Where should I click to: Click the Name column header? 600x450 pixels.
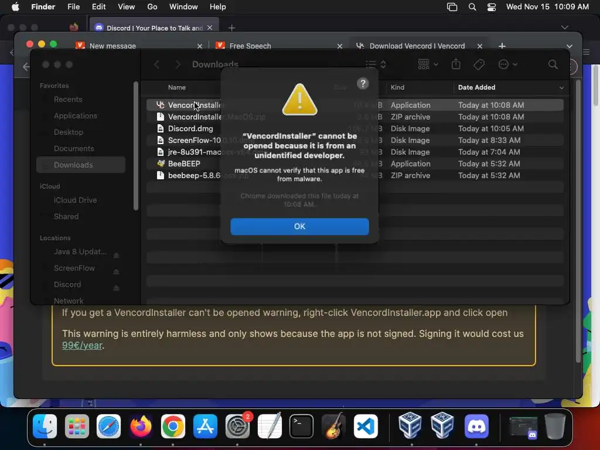pos(177,87)
